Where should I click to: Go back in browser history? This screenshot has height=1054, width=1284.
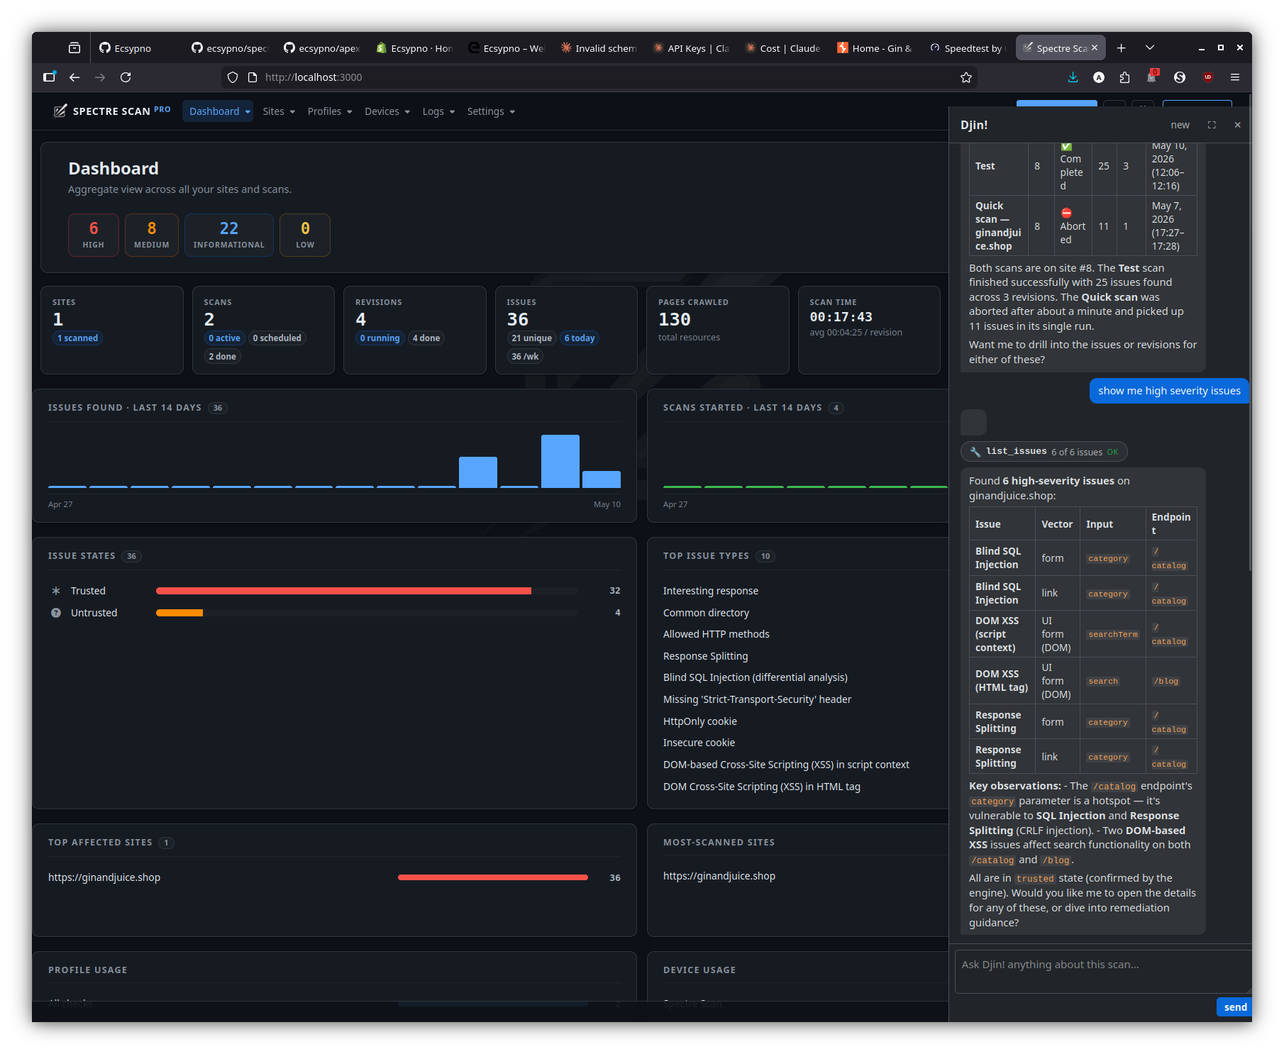(74, 77)
